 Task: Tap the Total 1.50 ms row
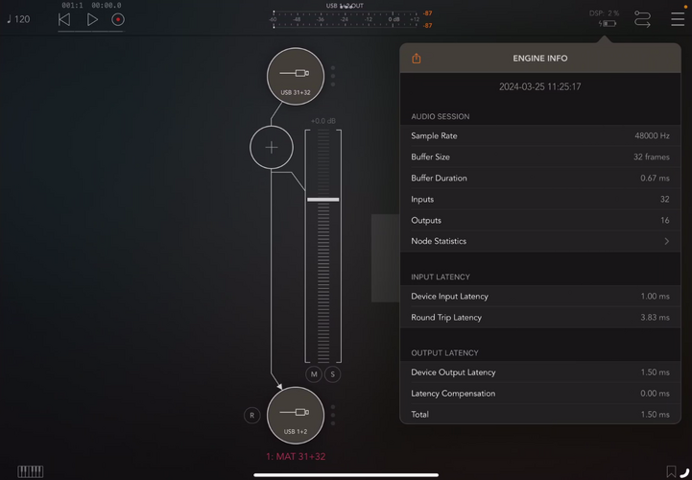pos(540,414)
